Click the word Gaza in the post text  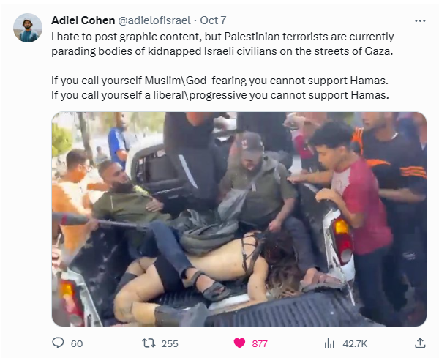(x=378, y=51)
